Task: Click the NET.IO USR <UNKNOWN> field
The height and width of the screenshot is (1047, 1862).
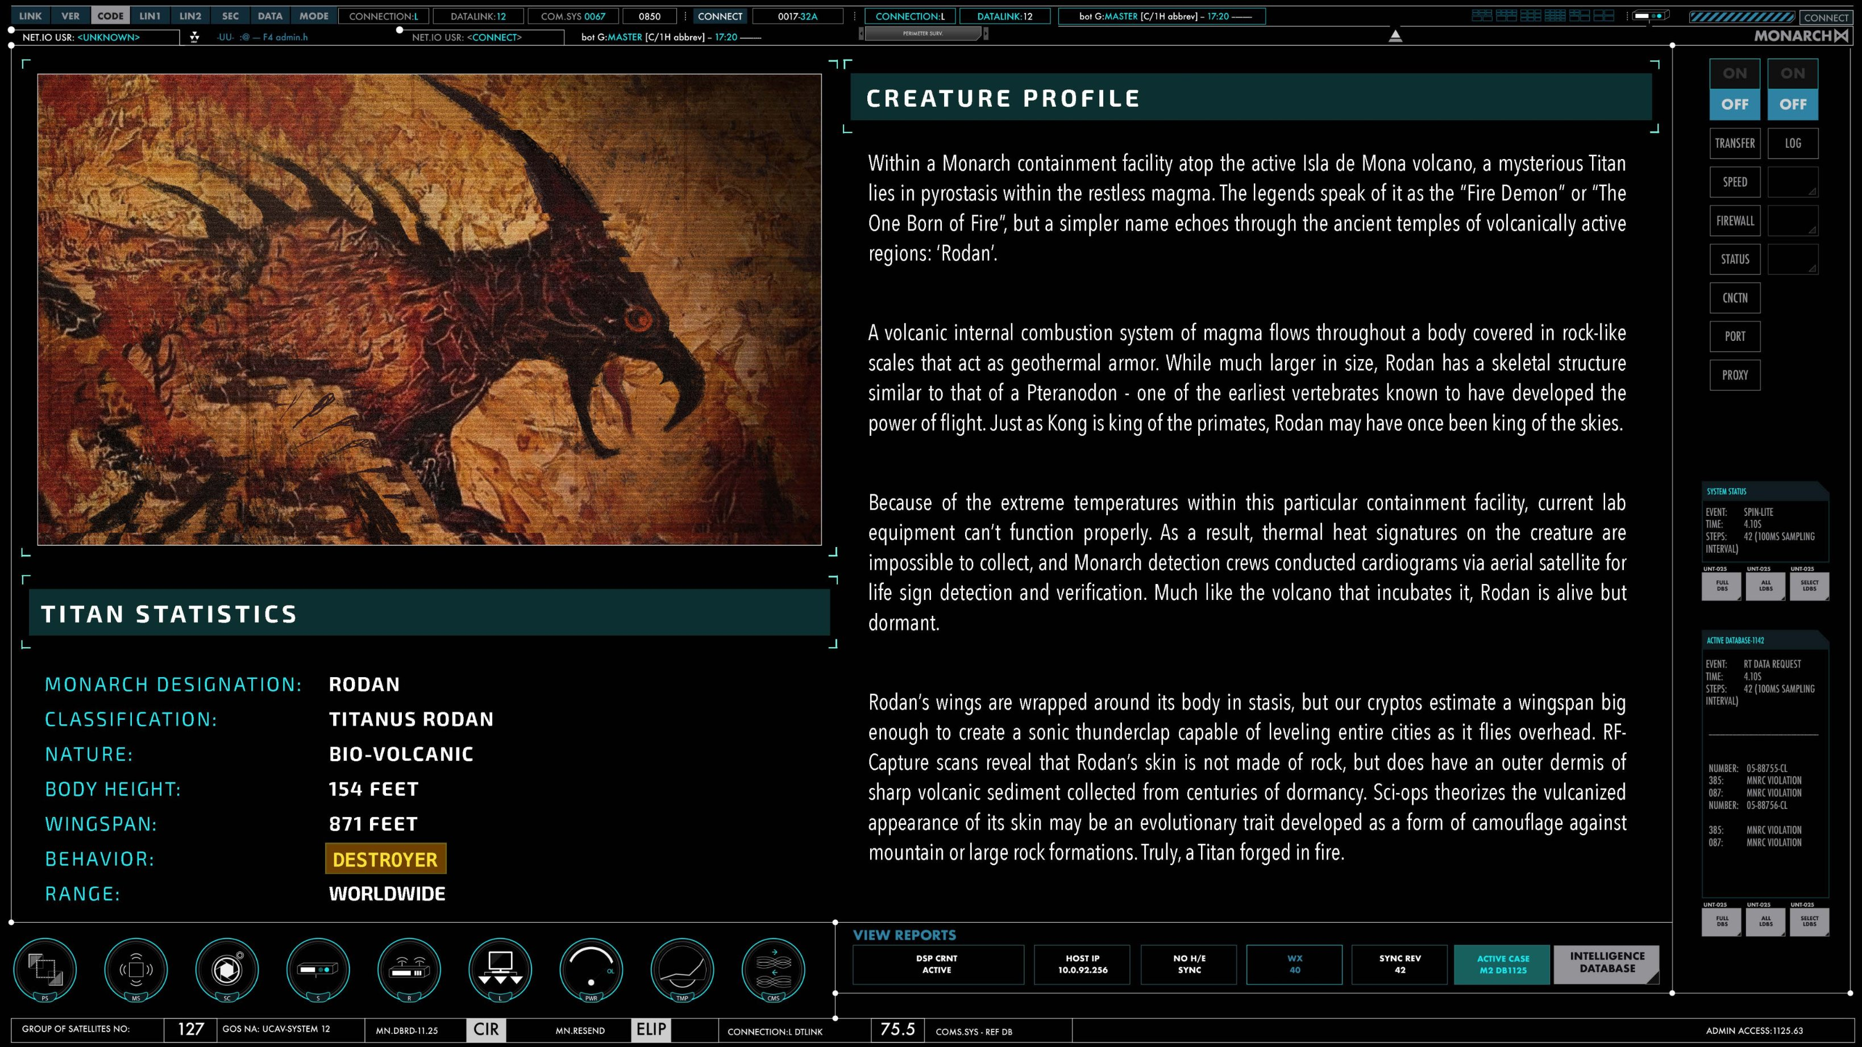Action: pyautogui.click(x=95, y=37)
